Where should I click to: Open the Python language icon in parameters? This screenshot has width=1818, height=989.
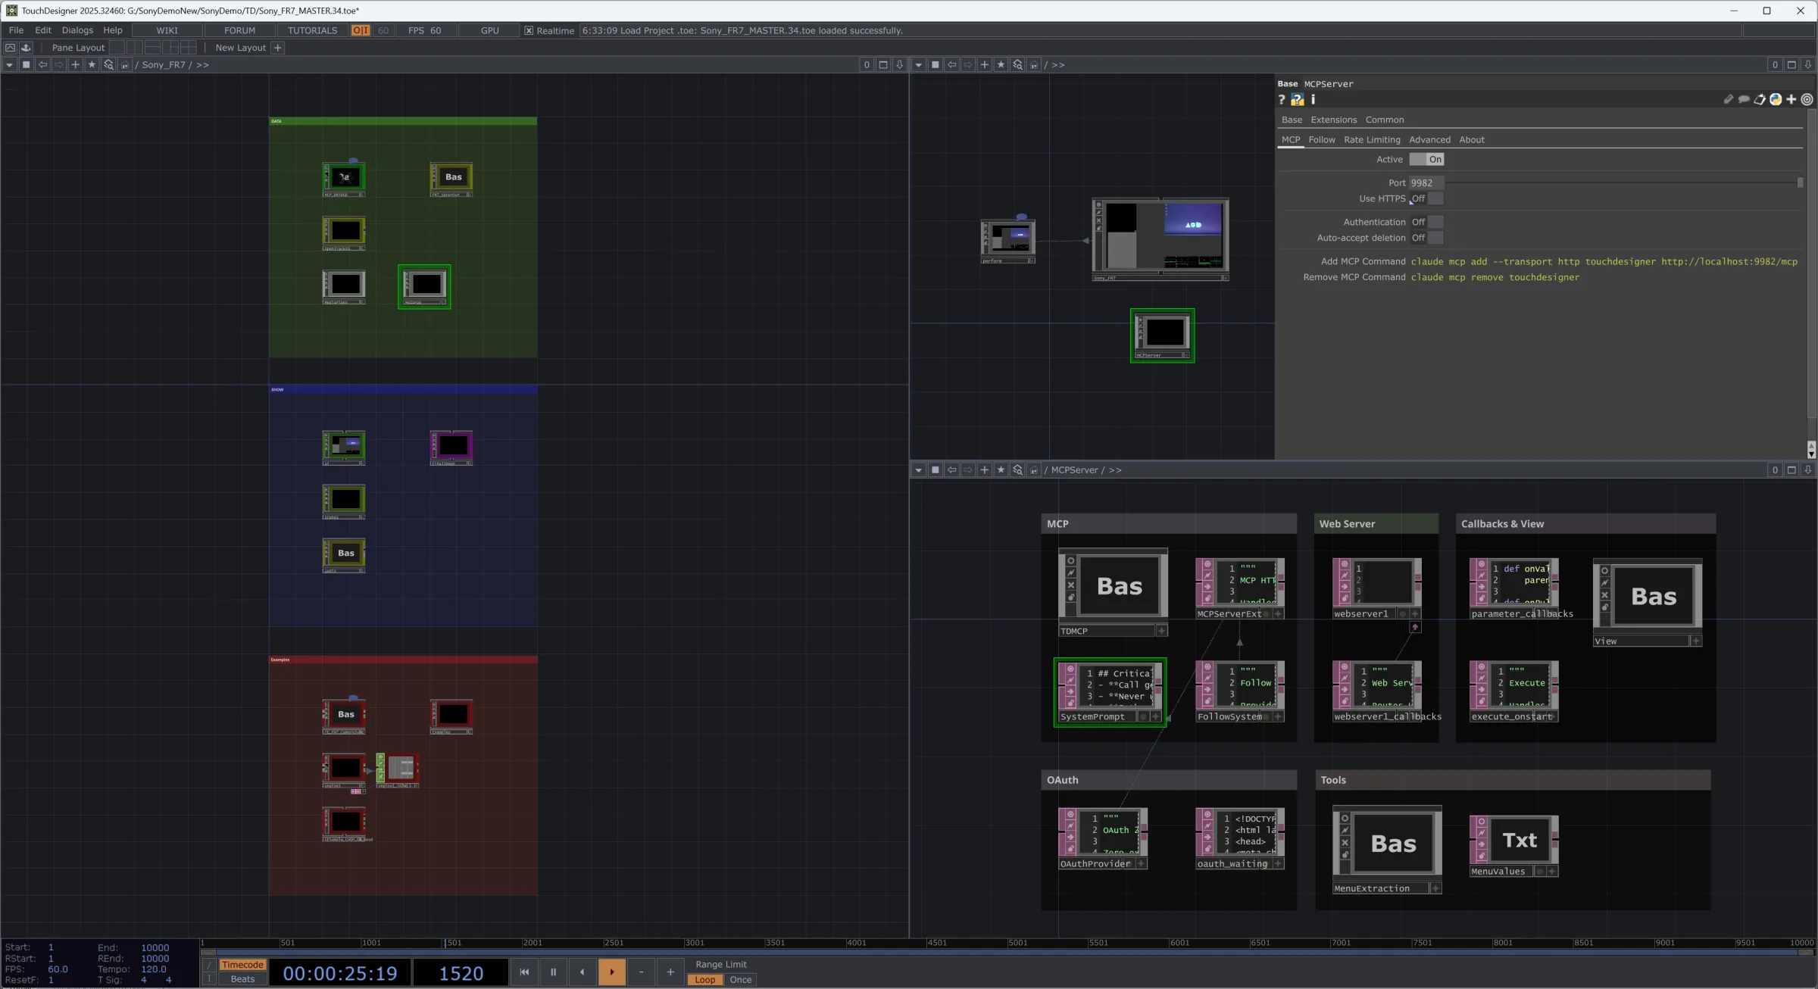coord(1776,99)
